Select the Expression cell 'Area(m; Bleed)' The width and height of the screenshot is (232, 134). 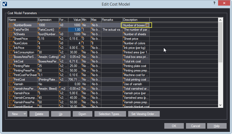48,89
